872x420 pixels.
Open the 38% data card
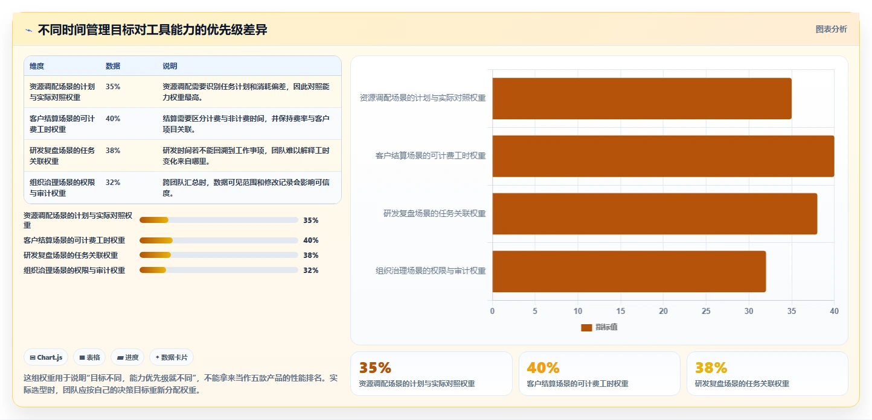click(768, 374)
